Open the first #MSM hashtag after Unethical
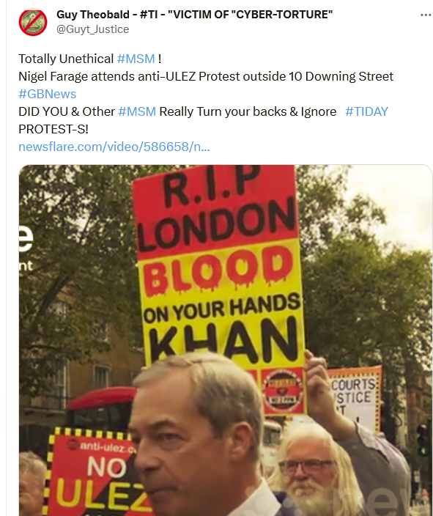Viewport: 433px width, 516px height. point(136,59)
